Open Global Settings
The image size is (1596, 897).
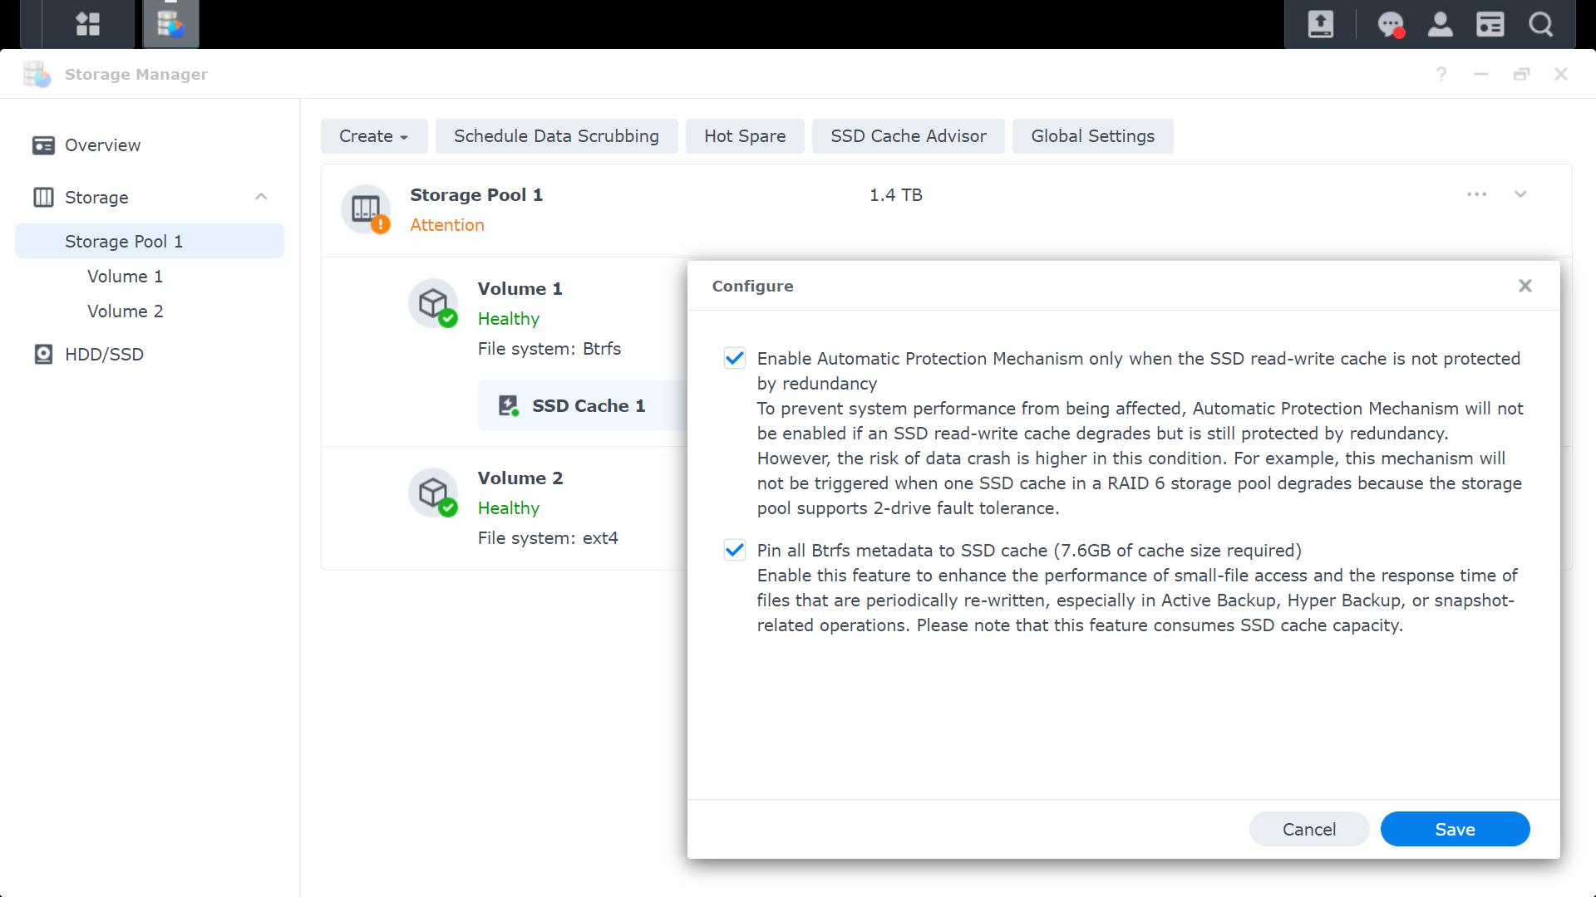pyautogui.click(x=1092, y=136)
